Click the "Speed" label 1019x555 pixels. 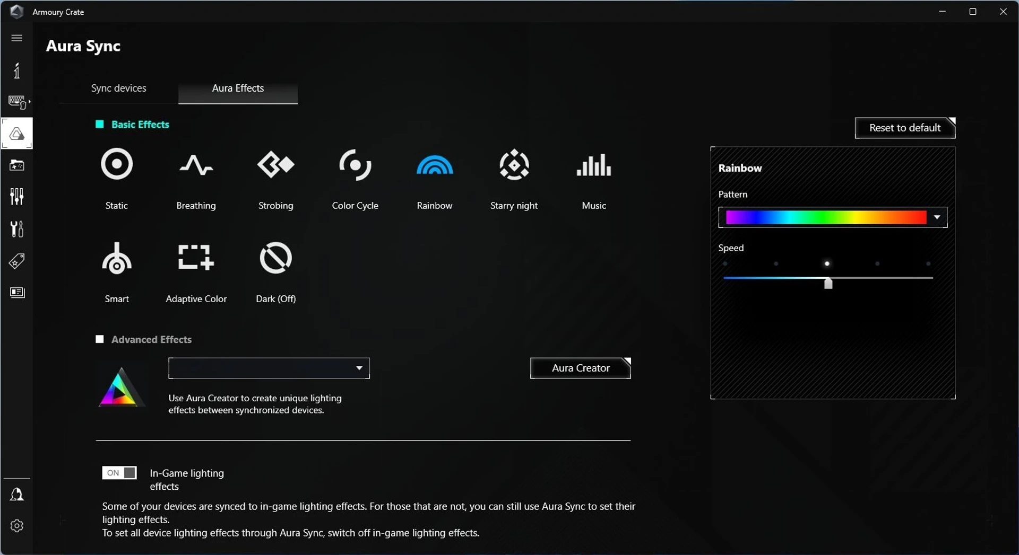(x=731, y=248)
